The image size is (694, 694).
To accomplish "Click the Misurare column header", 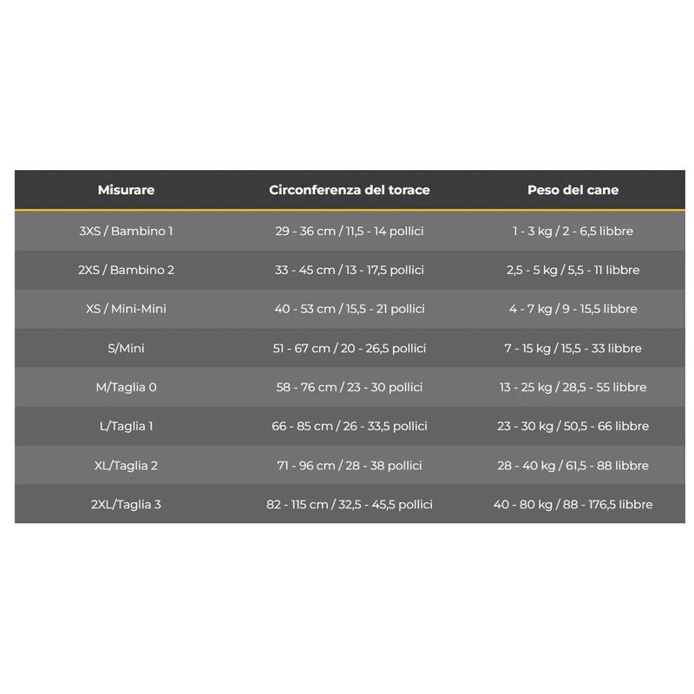I will click(x=126, y=190).
